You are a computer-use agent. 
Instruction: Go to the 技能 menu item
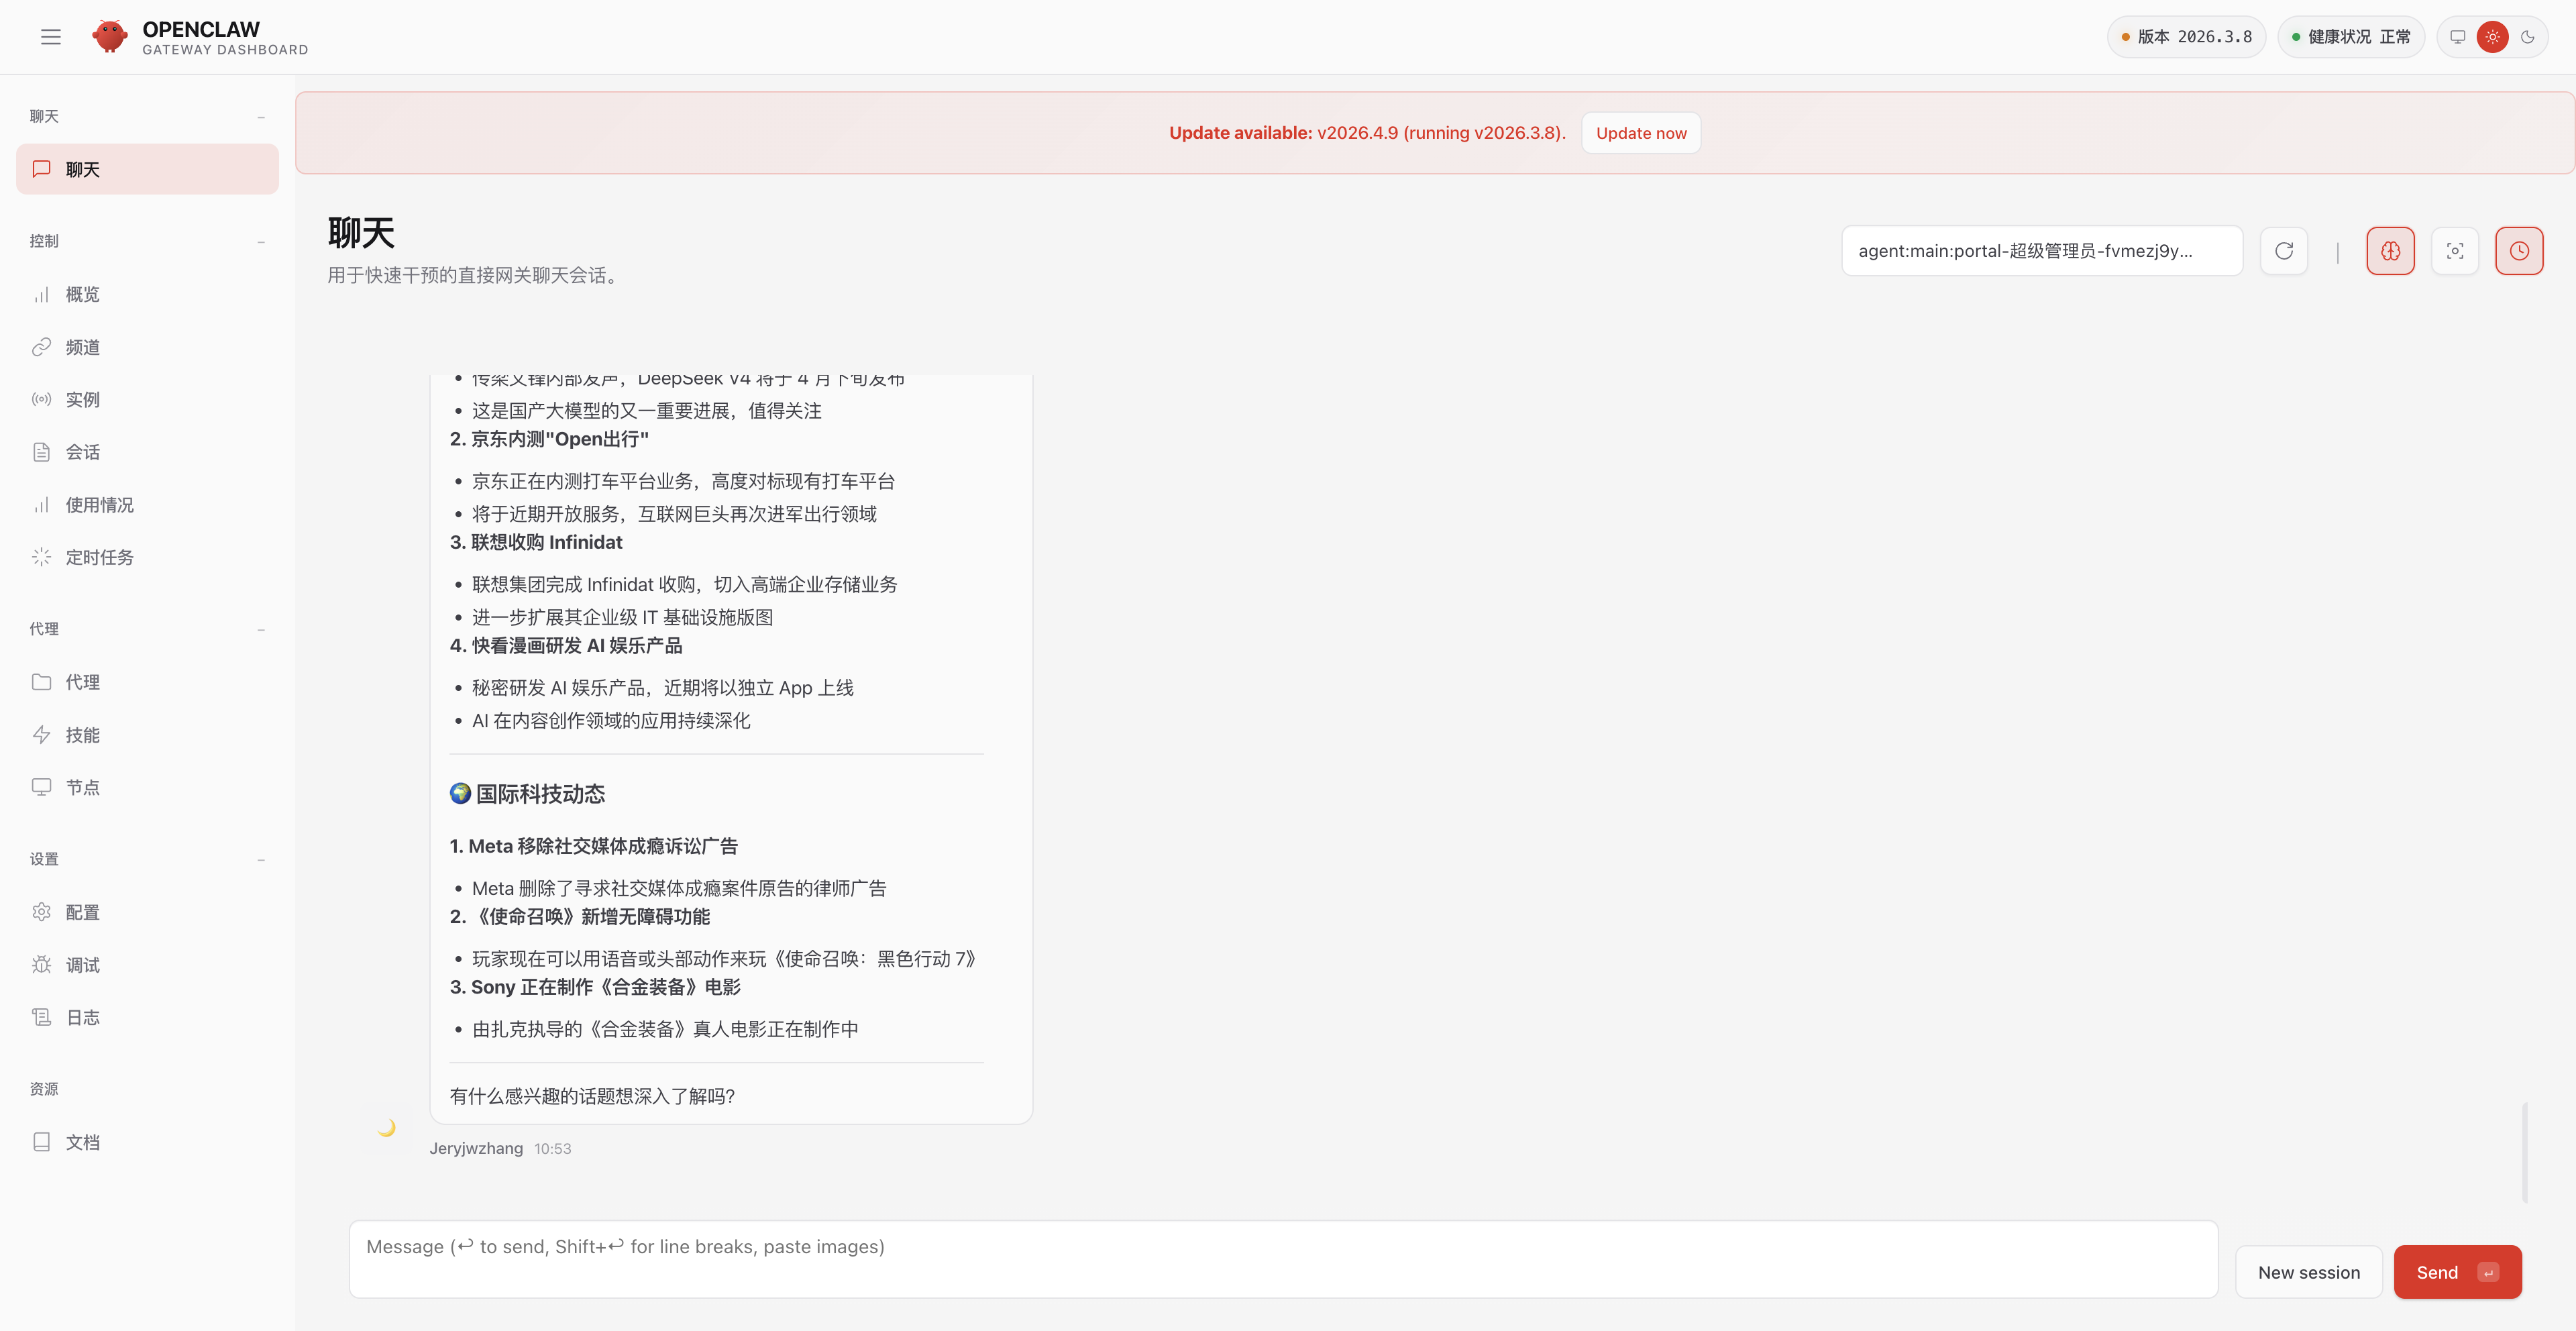point(82,735)
